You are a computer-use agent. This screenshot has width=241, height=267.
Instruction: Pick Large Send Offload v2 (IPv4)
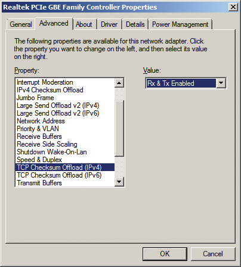(x=64, y=105)
